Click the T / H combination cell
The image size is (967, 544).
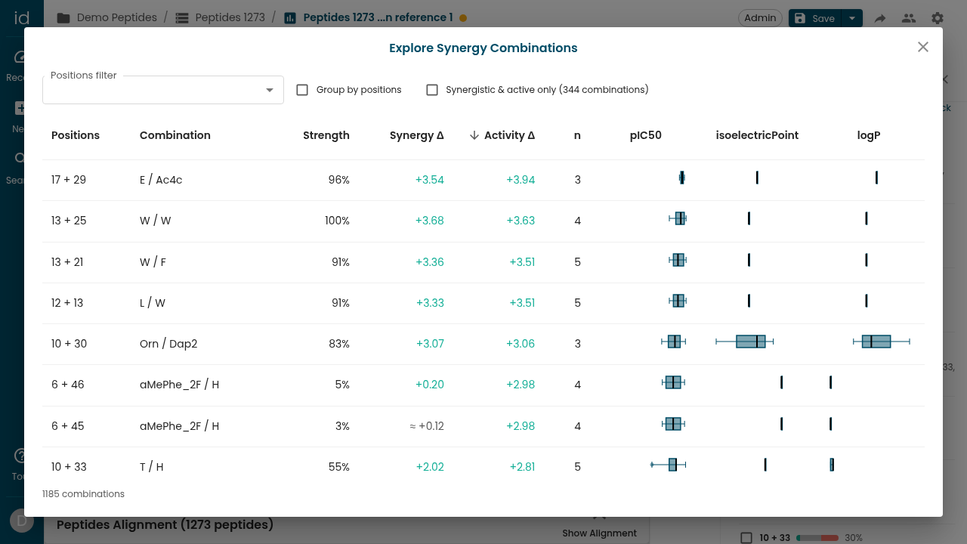(152, 467)
